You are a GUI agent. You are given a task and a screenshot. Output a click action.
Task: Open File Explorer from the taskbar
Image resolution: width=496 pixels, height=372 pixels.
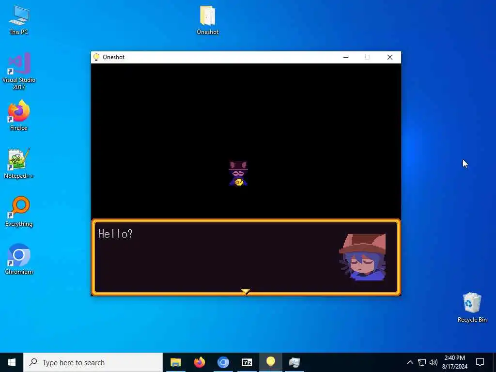tap(175, 362)
